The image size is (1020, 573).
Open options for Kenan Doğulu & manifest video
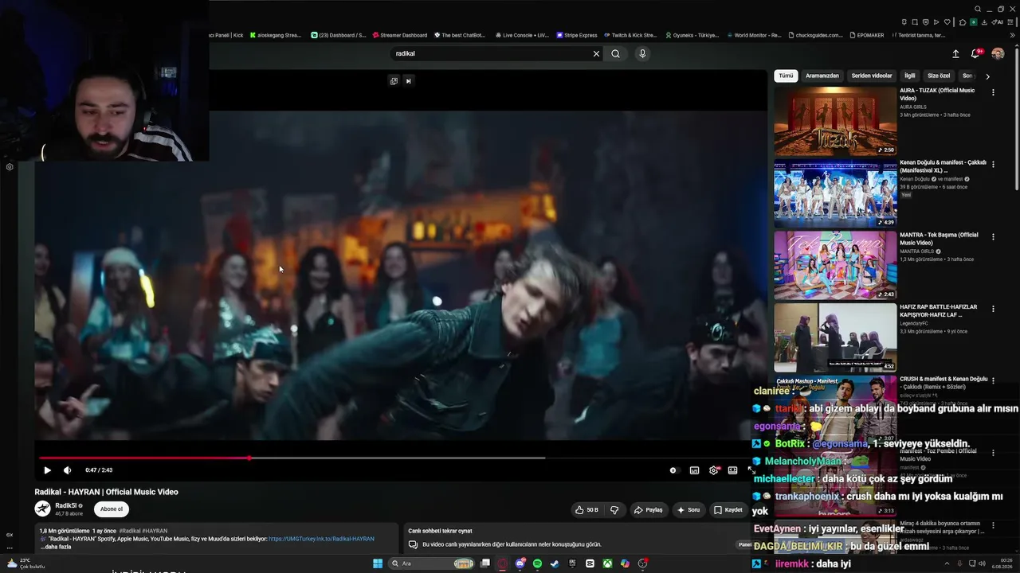tap(993, 165)
